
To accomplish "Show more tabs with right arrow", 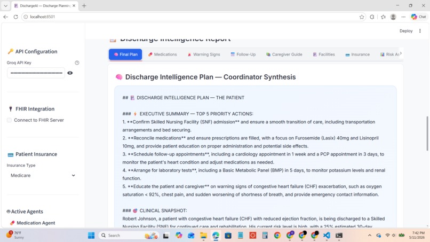I will pyautogui.click(x=401, y=53).
